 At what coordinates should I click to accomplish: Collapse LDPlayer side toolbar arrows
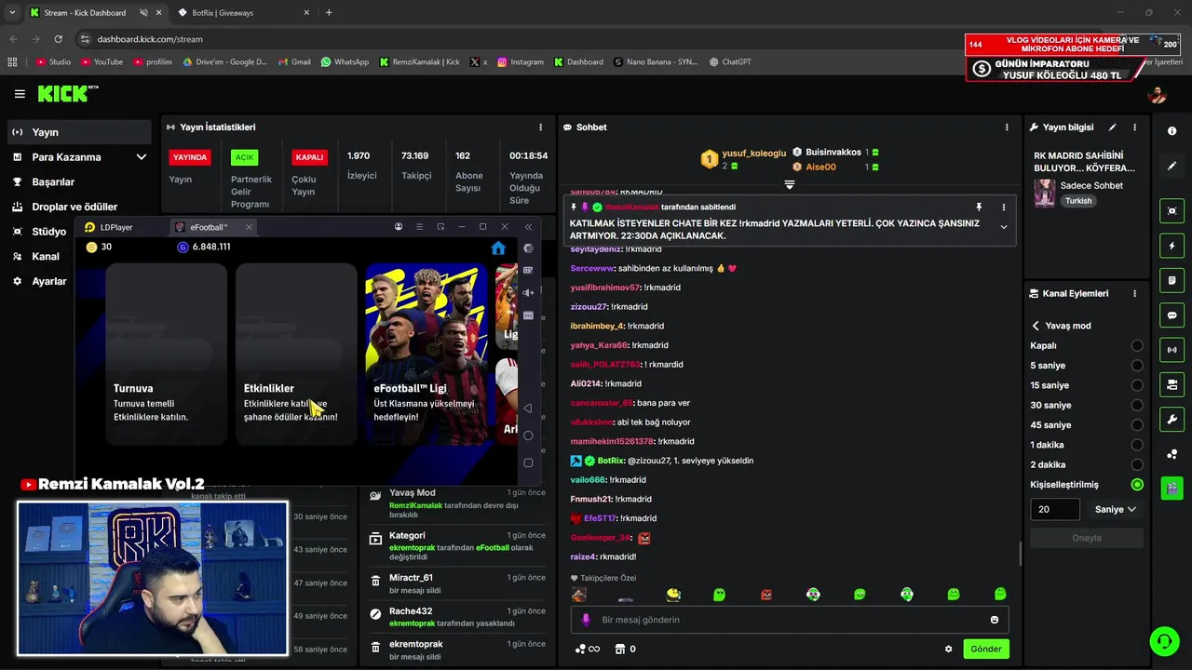[528, 227]
